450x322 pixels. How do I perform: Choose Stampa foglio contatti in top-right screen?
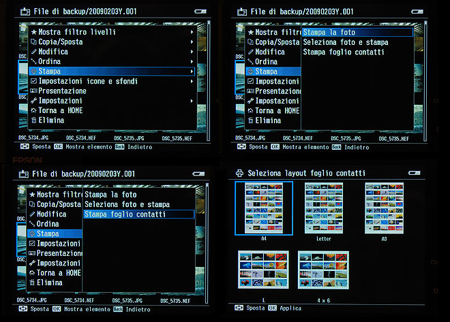(x=357, y=52)
